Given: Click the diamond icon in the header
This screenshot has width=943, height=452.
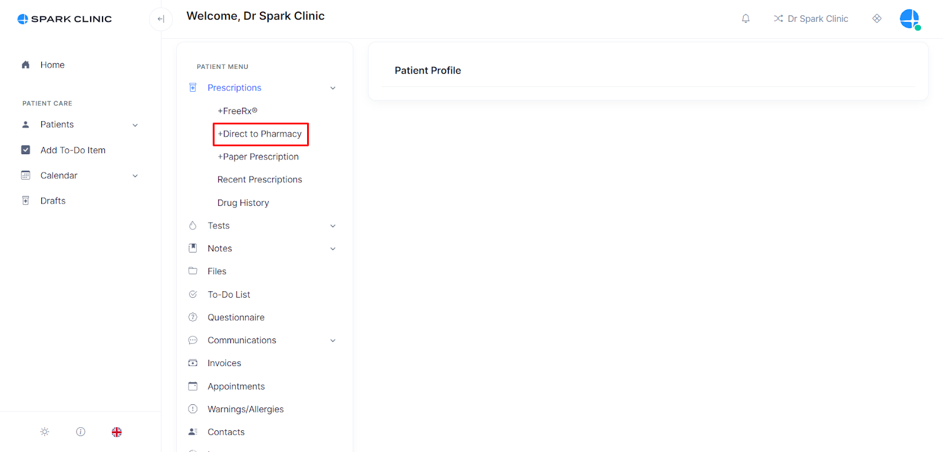Looking at the screenshot, I should click(877, 19).
